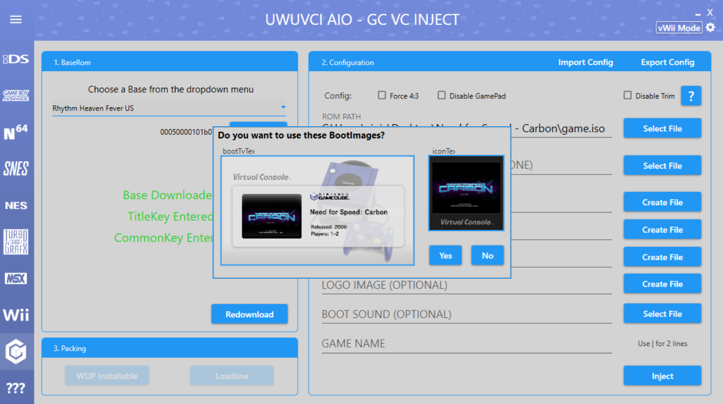Viewport: 723px width, 404px height.
Task: Click the bootTvTex preview image
Action: pyautogui.click(x=317, y=211)
